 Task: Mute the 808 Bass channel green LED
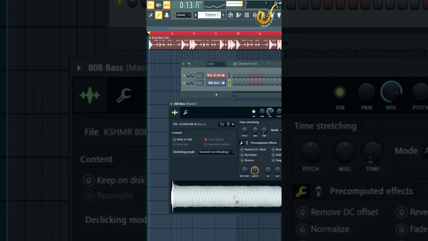[184, 83]
